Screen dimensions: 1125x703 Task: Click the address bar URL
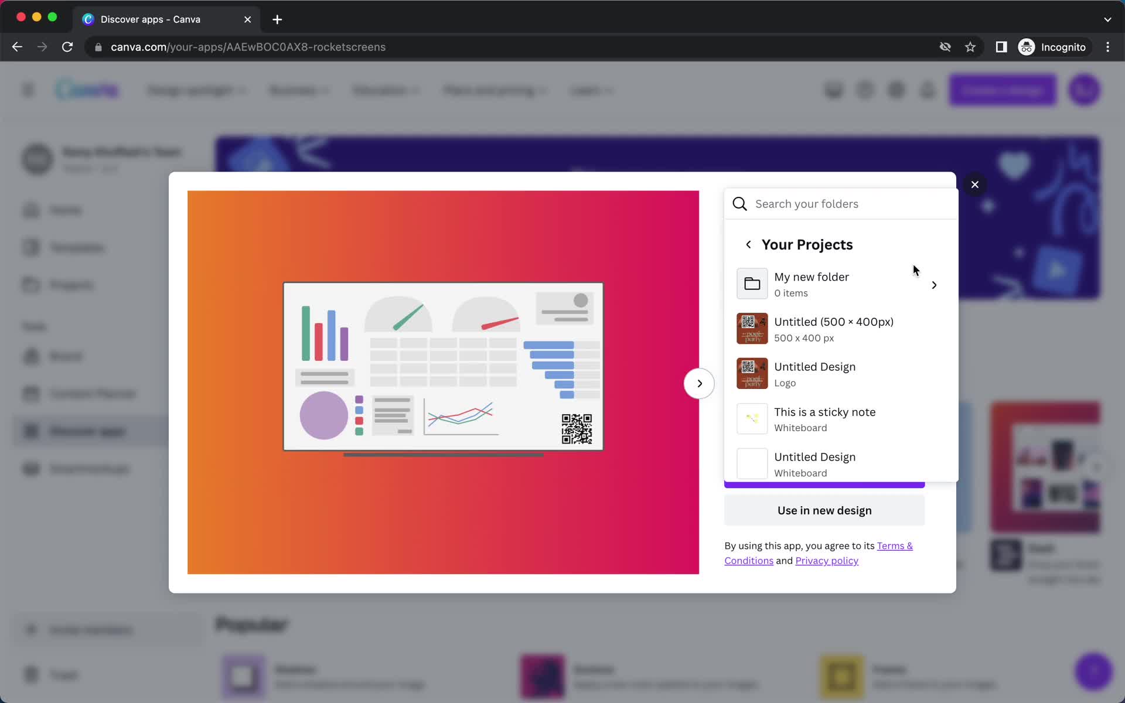coord(248,47)
